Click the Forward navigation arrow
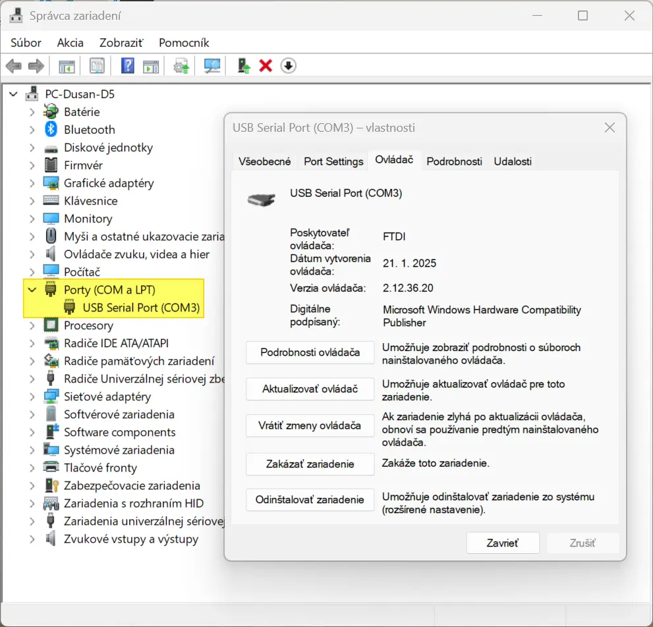653x627 pixels. pos(34,65)
